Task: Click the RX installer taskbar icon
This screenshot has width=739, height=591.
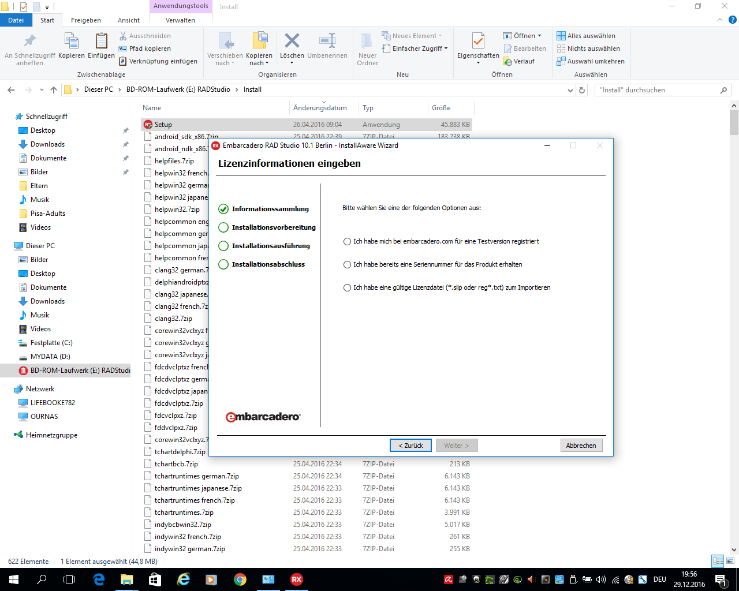Action: pyautogui.click(x=297, y=579)
